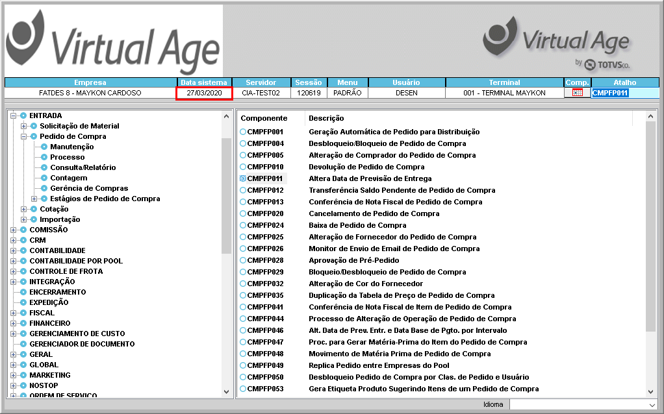Click the component list scroll up arrow
Image resolution: width=664 pixels, height=414 pixels.
(651, 116)
